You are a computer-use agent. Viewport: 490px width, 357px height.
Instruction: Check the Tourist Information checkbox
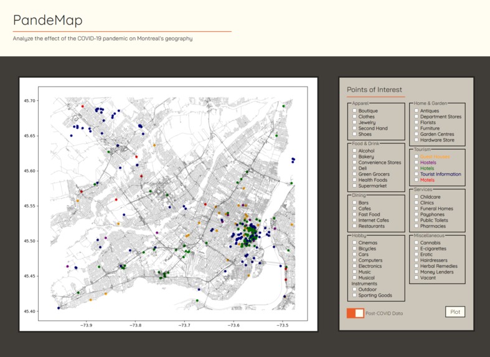417,174
